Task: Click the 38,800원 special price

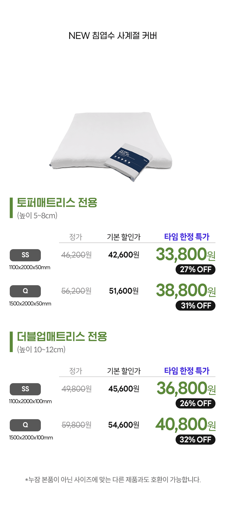Action: tap(186, 290)
